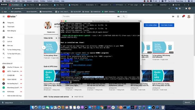Open YouTube notifications bell

[x=183, y=16]
